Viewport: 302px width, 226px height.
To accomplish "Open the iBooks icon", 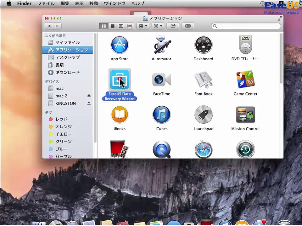I will click(x=120, y=115).
